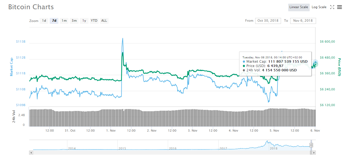
Task: Click the $110B axis label
Action: coord(21,89)
